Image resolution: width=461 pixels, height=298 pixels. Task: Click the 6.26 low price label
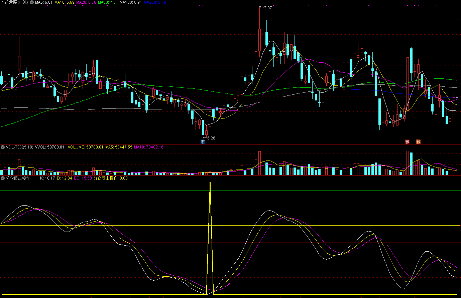[x=211, y=138]
